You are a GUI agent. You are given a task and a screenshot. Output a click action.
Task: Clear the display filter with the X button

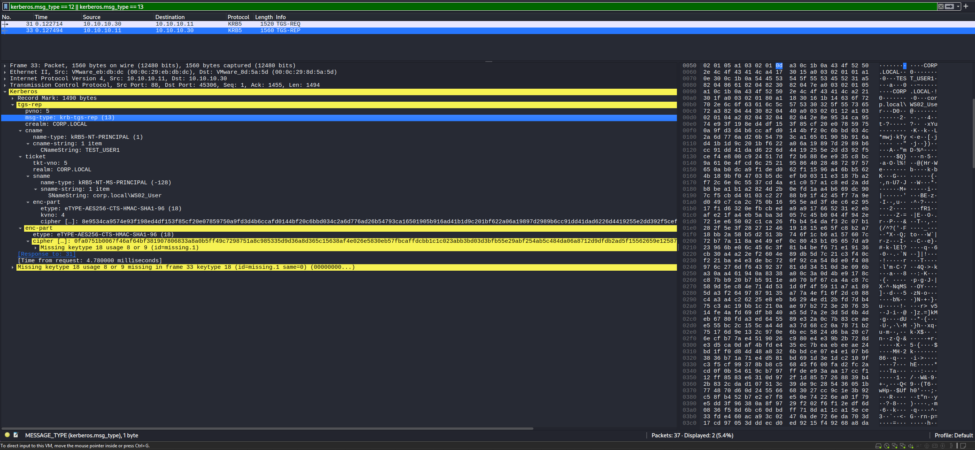941,6
